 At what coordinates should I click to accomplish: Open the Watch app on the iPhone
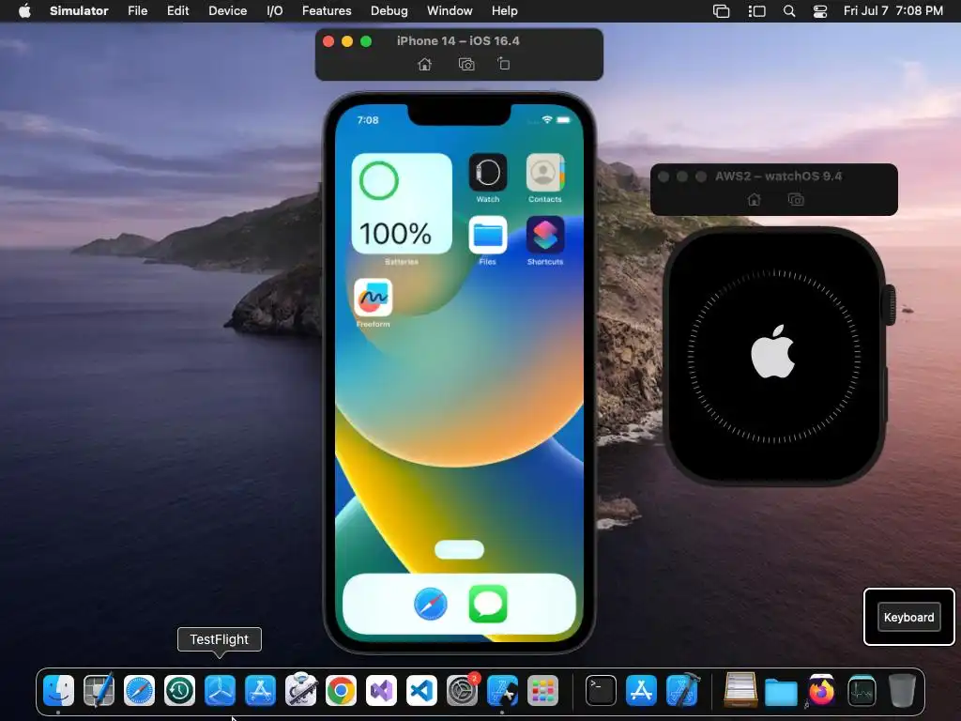point(488,173)
